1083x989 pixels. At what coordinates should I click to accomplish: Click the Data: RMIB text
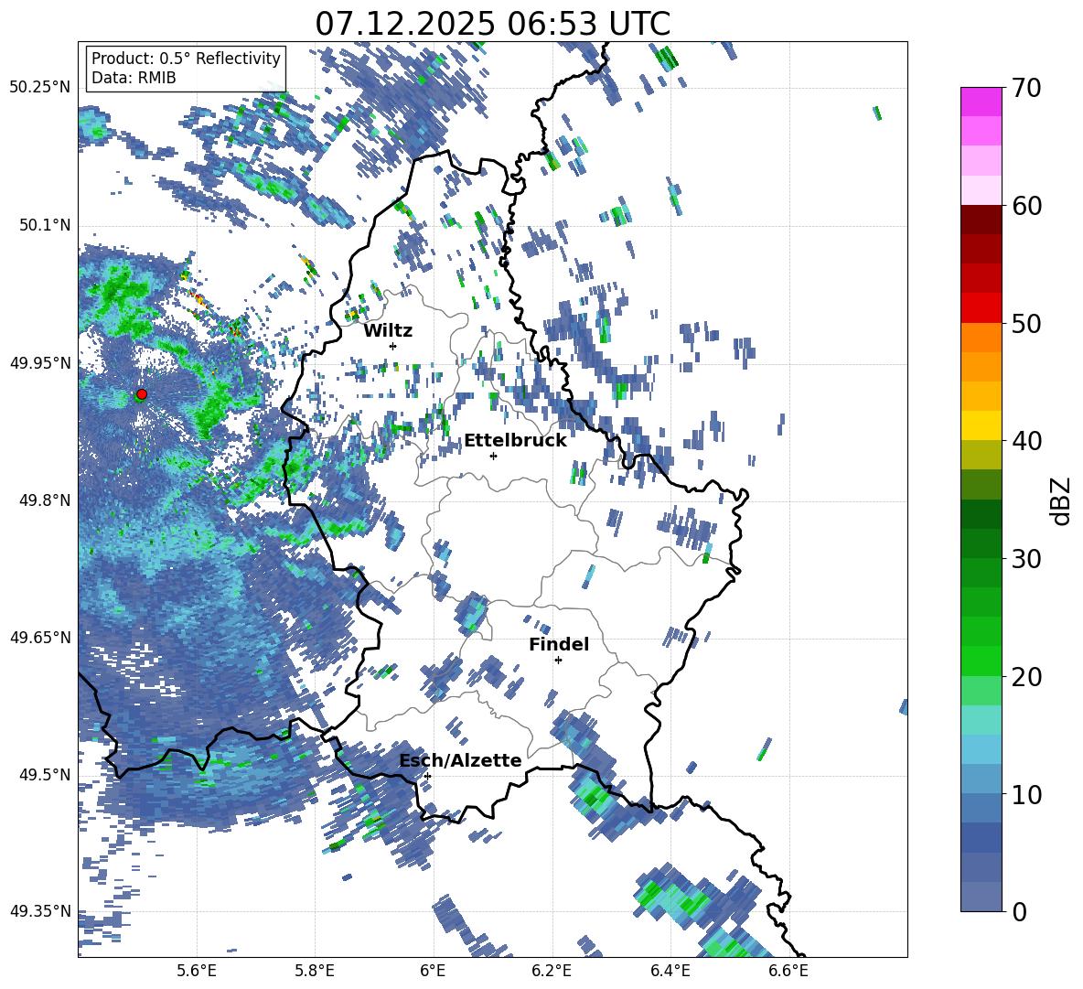134,78
